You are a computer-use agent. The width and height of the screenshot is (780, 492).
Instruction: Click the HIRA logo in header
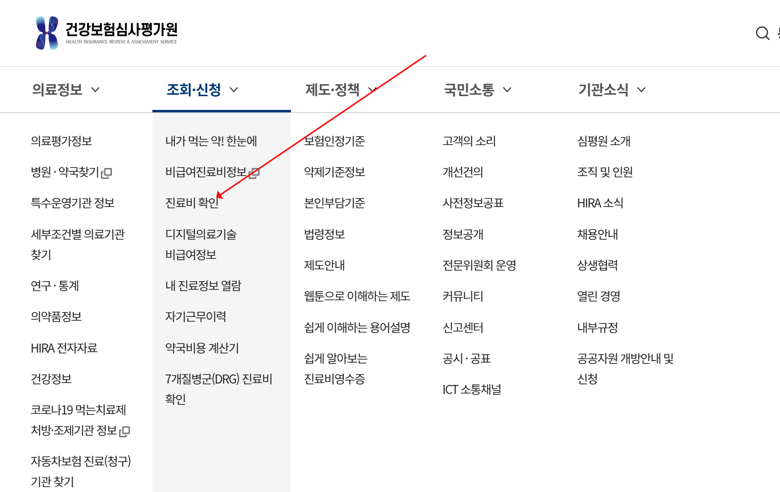106,33
